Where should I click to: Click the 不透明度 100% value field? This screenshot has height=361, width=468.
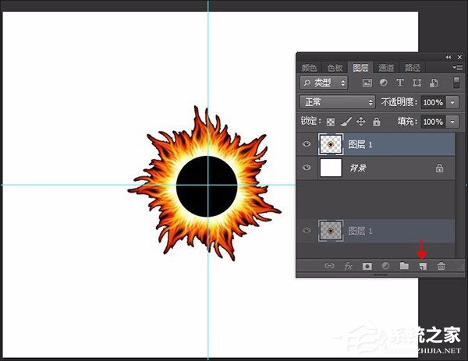click(x=433, y=102)
